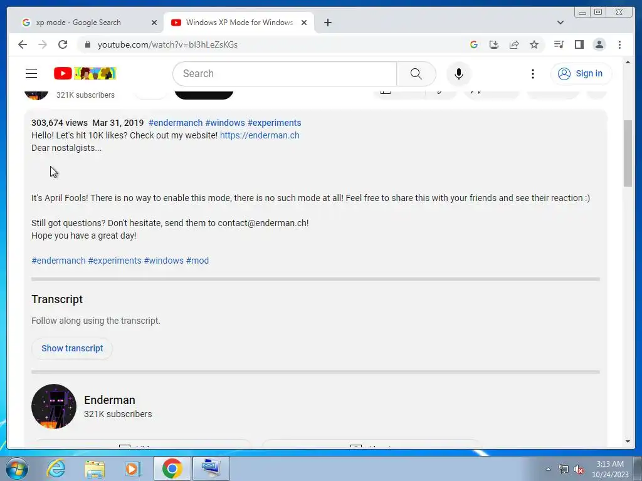Click the page vertical scrollbar thumb
The height and width of the screenshot is (481, 642).
pyautogui.click(x=628, y=153)
